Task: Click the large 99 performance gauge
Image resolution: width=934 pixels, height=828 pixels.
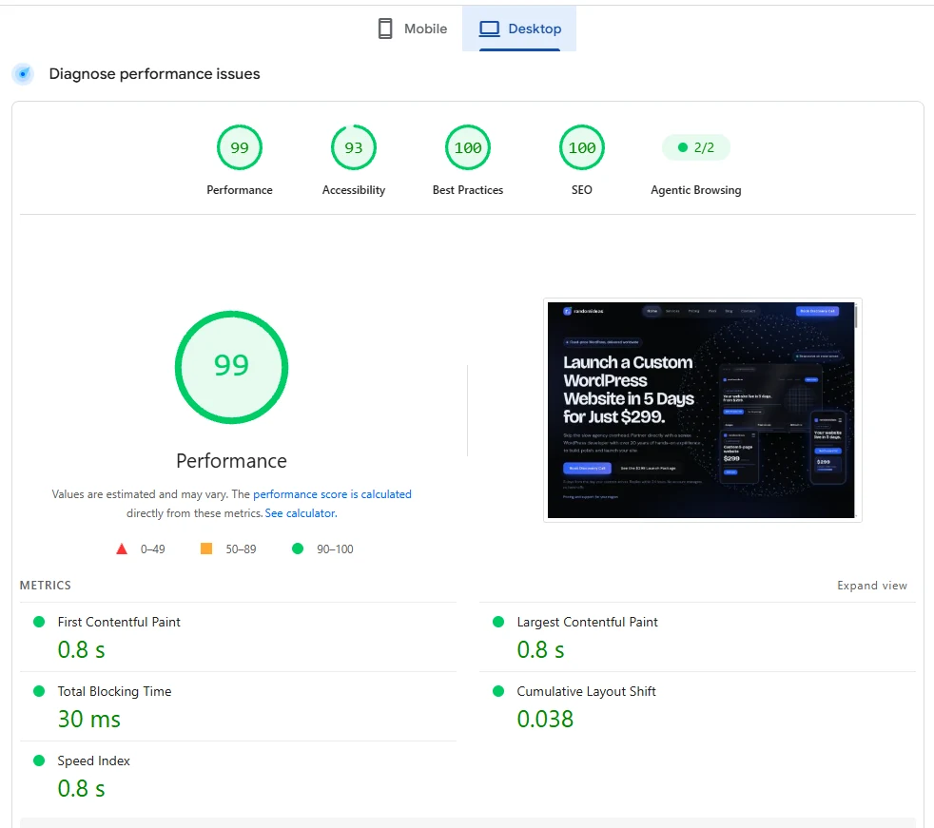Action: point(232,367)
